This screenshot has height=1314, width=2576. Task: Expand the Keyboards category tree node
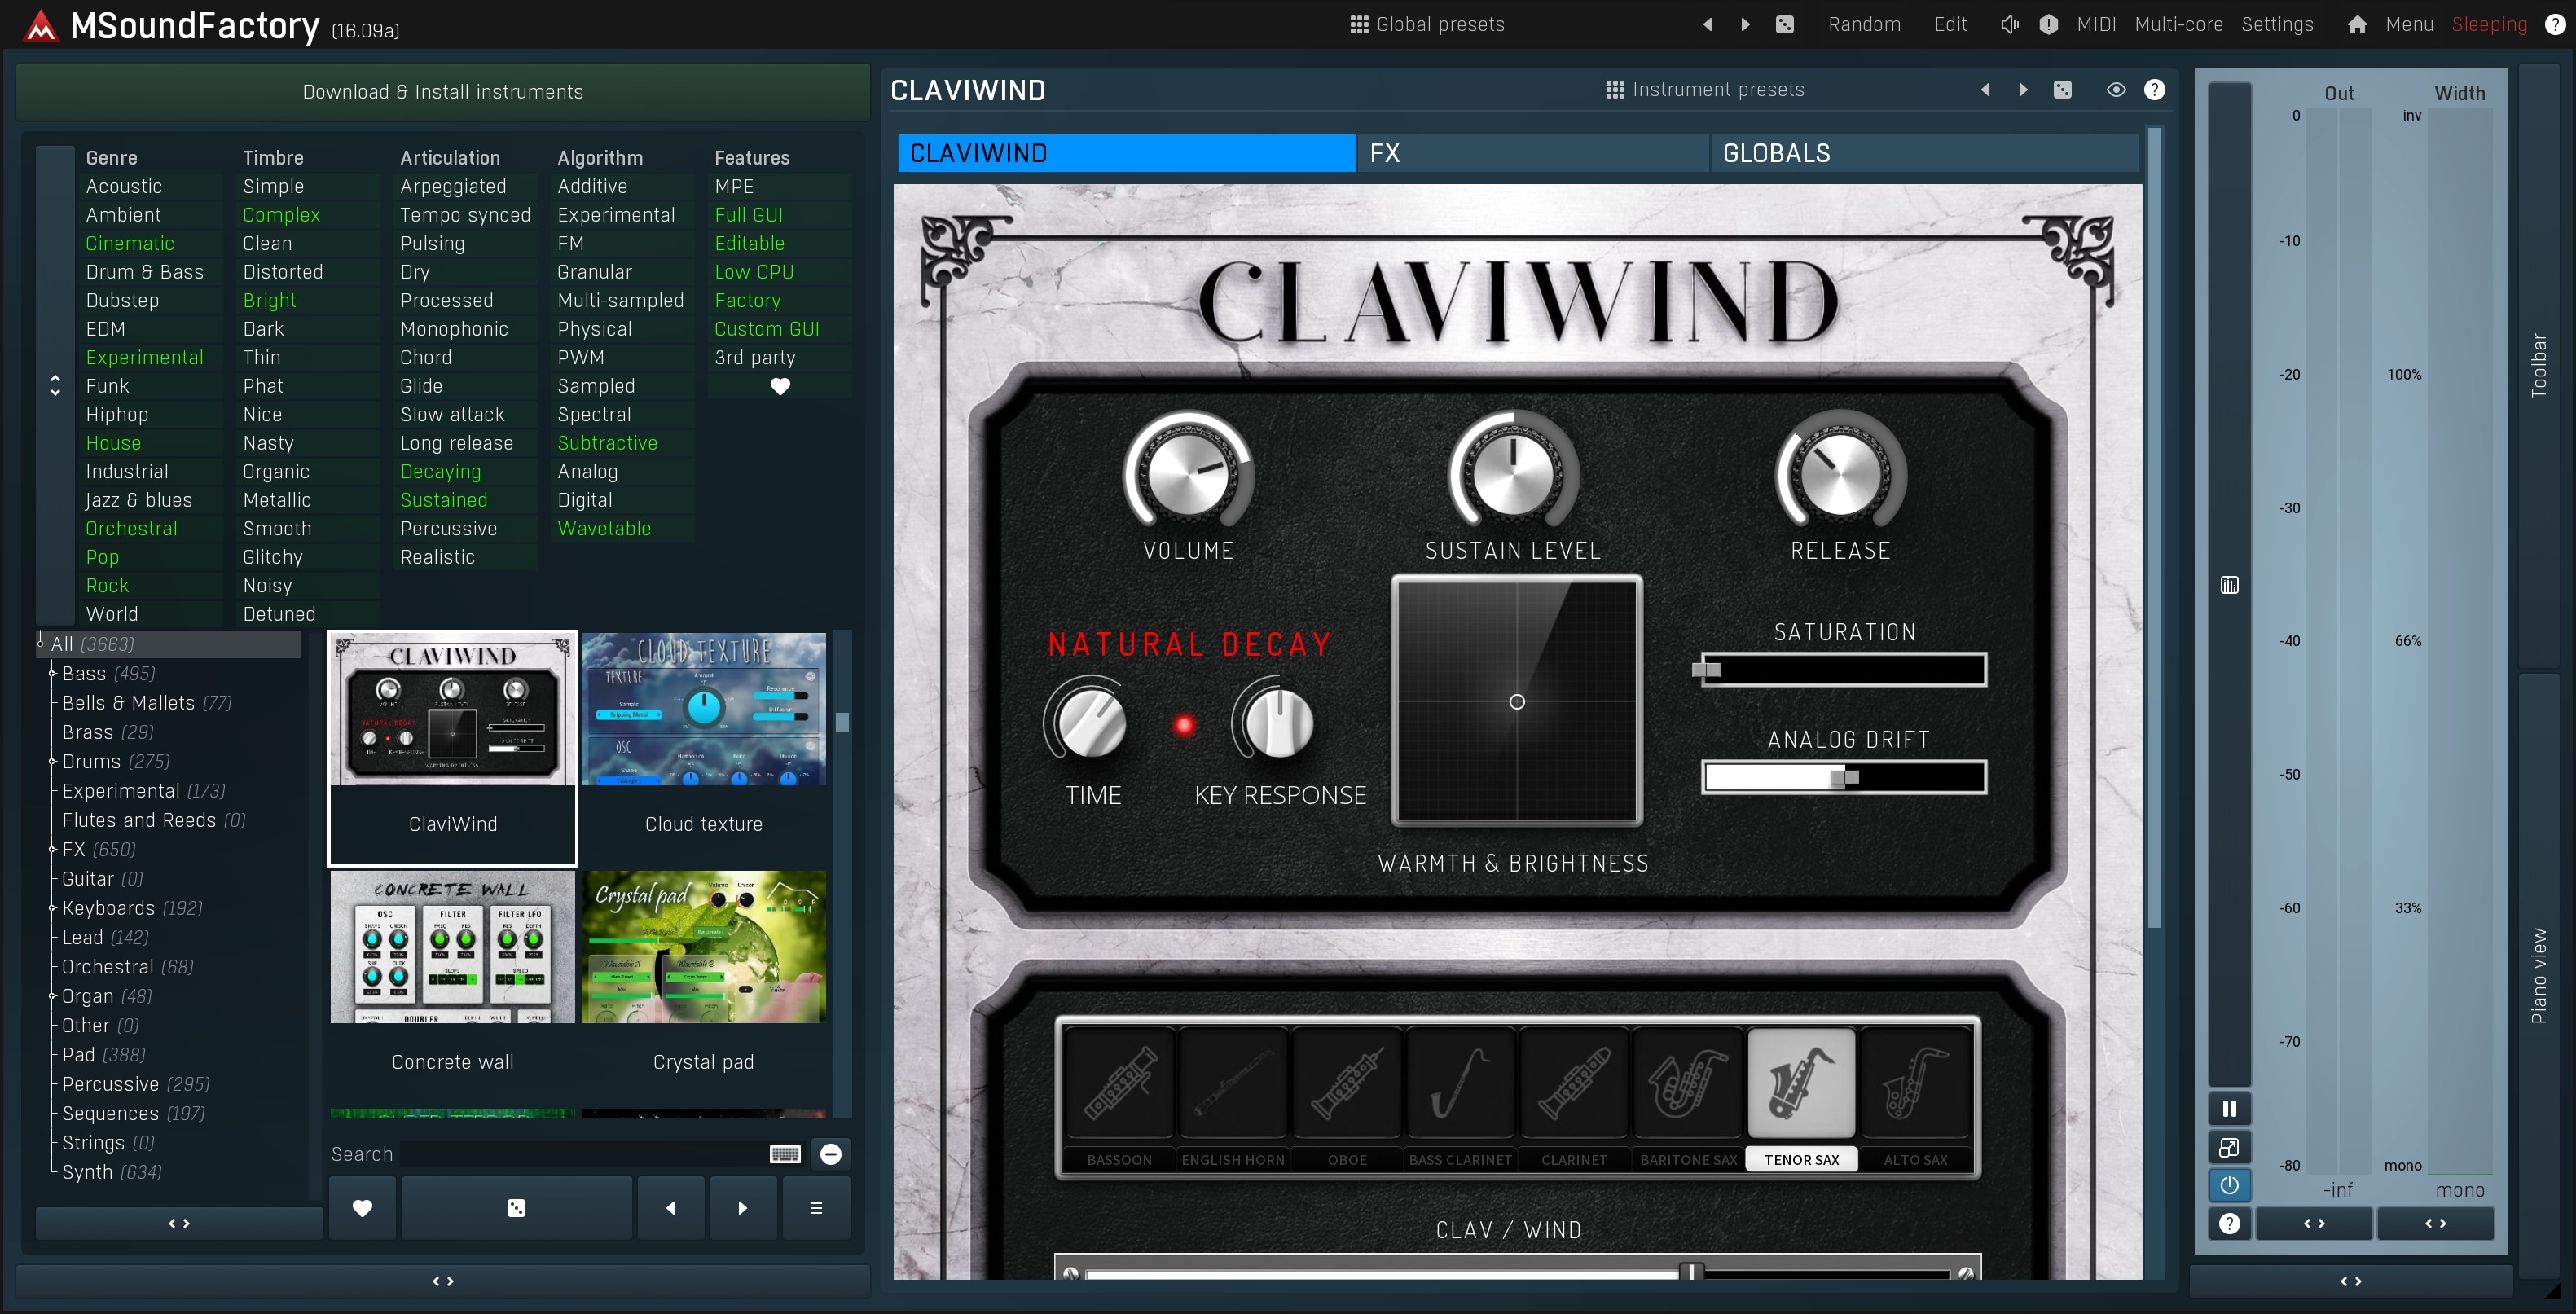pyautogui.click(x=52, y=908)
